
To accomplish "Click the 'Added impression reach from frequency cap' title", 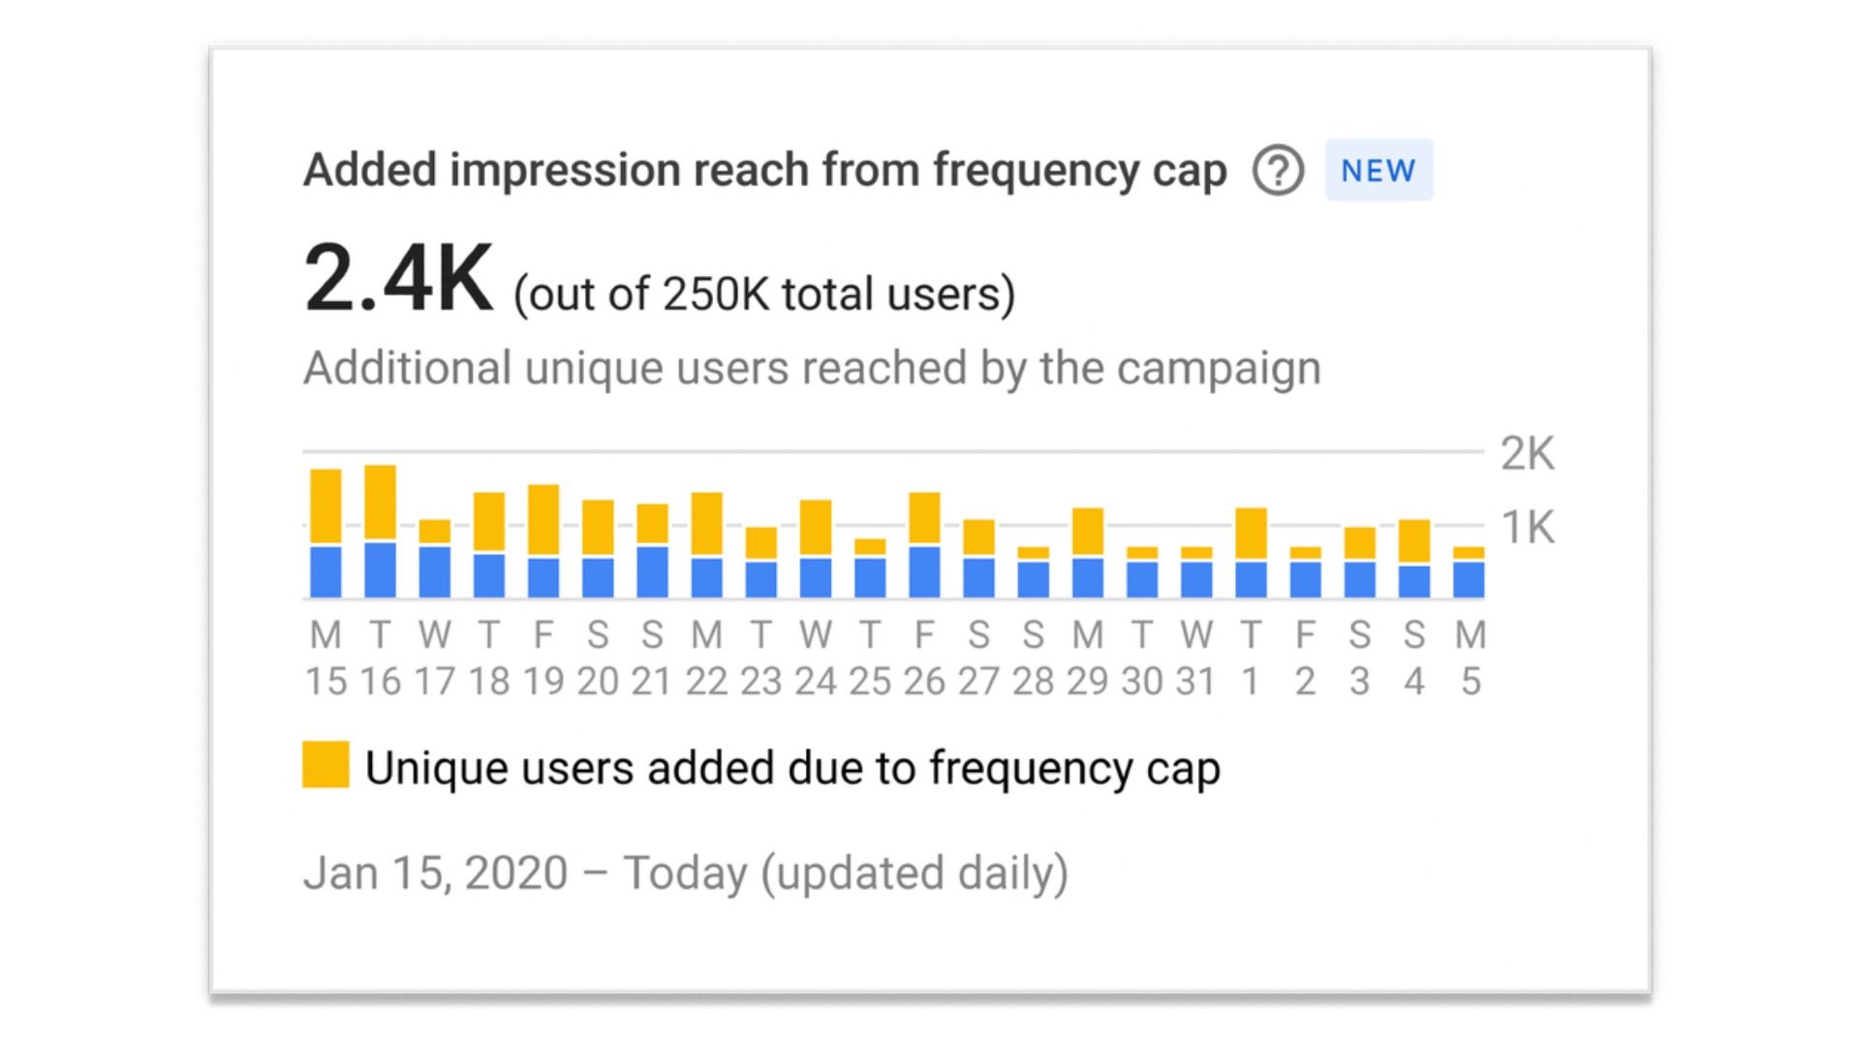I will click(765, 169).
